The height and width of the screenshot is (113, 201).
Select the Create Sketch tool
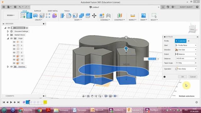click(23, 16)
